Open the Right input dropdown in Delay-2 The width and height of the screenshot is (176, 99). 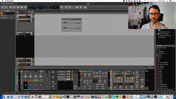tap(127, 74)
